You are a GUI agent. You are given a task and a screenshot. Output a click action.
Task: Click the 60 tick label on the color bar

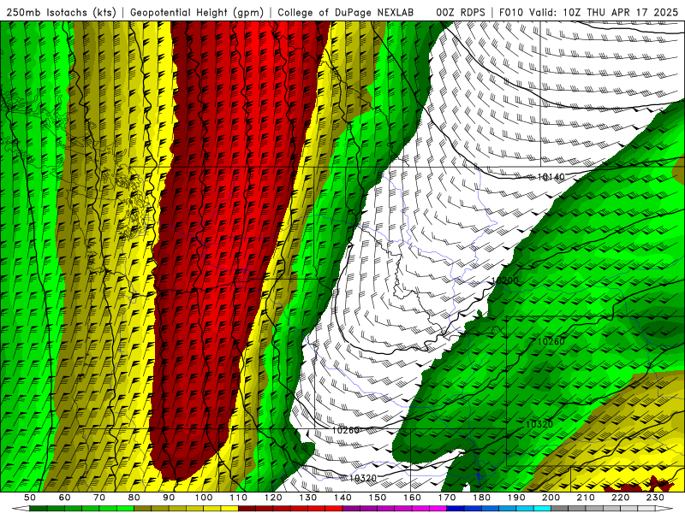pyautogui.click(x=64, y=498)
